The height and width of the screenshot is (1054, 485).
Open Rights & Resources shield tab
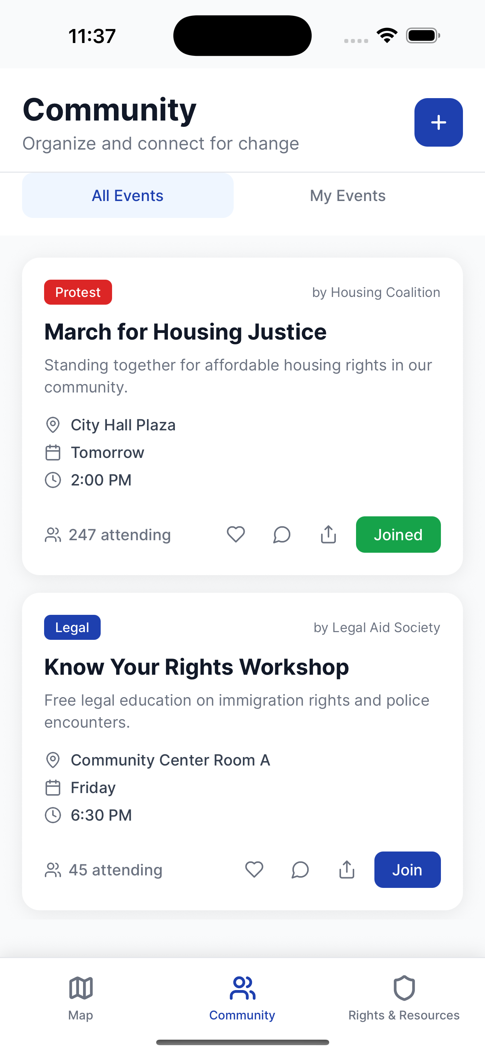[404, 997]
